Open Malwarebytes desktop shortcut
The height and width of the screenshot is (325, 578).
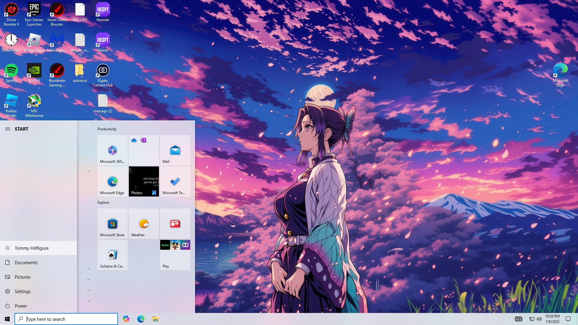(57, 42)
